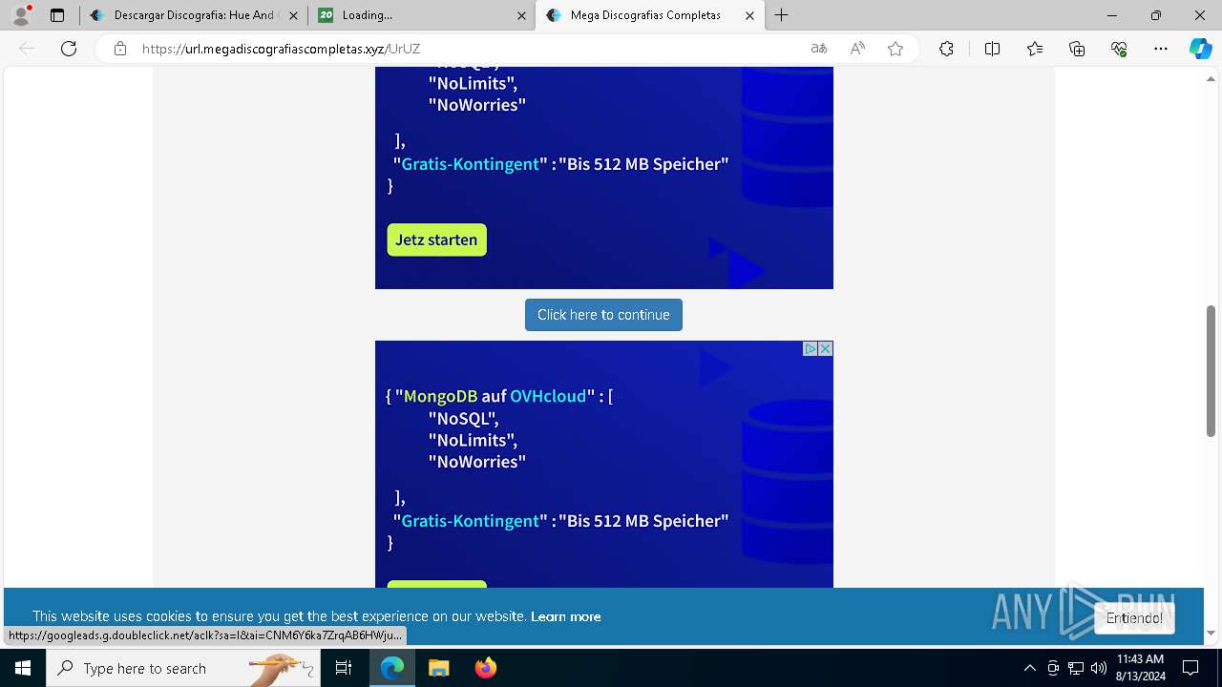The height and width of the screenshot is (687, 1222).
Task: Click the top ad's Jetz starten button
Action: pyautogui.click(x=436, y=239)
